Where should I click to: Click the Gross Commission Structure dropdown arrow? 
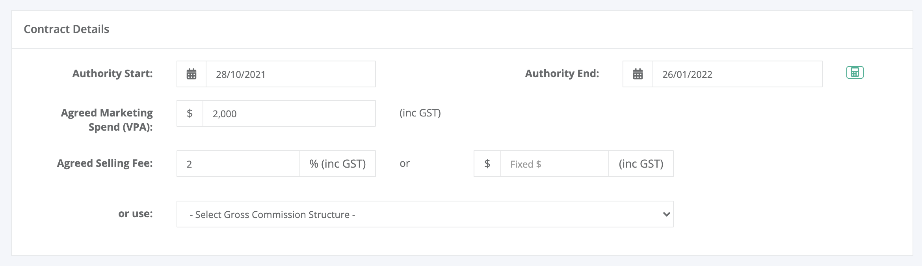click(x=666, y=214)
